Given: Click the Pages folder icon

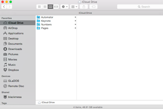Looking at the screenshot, I should [x=38, y=28].
